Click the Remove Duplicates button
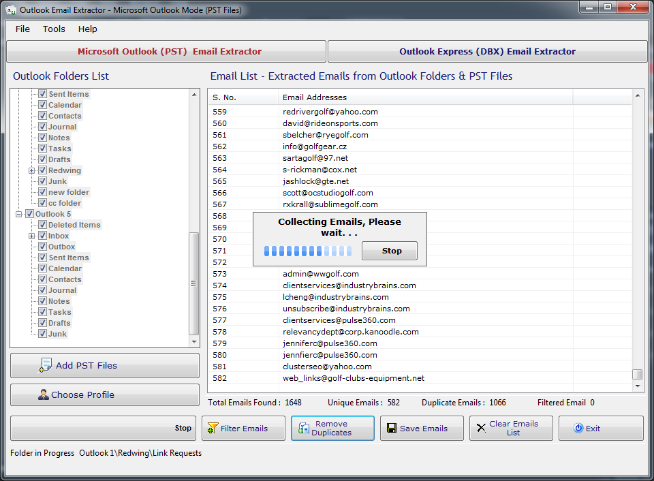The height and width of the screenshot is (481, 654). 332,428
